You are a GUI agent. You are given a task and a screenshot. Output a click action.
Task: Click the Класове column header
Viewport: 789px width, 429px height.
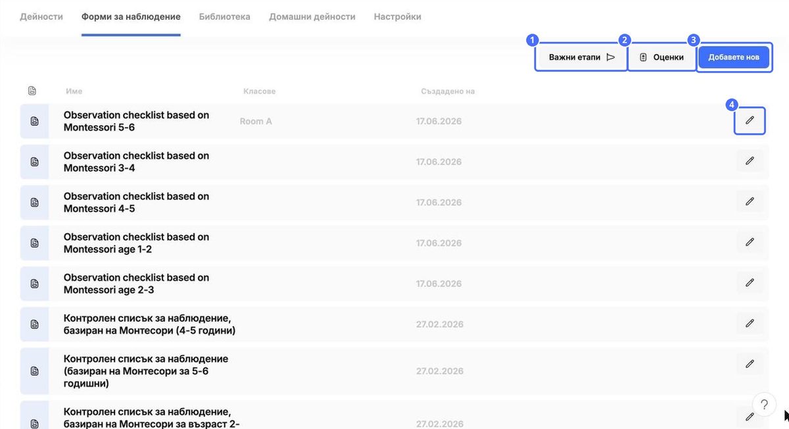pos(260,91)
